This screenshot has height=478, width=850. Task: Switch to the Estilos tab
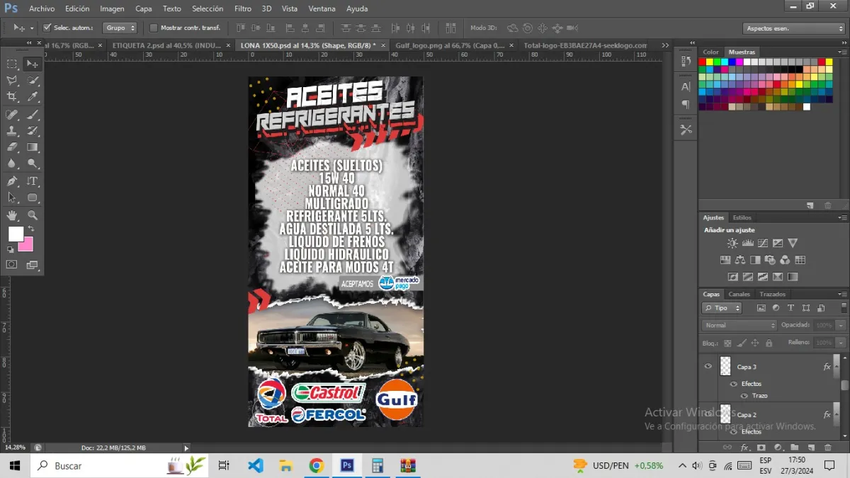pos(742,218)
